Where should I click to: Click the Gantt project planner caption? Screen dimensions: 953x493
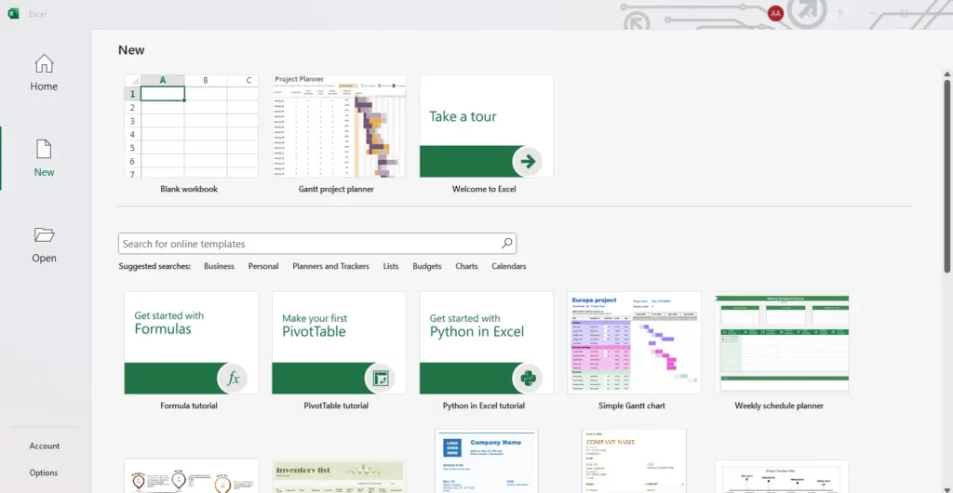(x=336, y=189)
